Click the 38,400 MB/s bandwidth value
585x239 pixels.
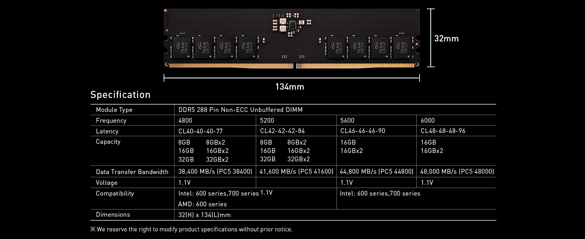click(x=215, y=172)
